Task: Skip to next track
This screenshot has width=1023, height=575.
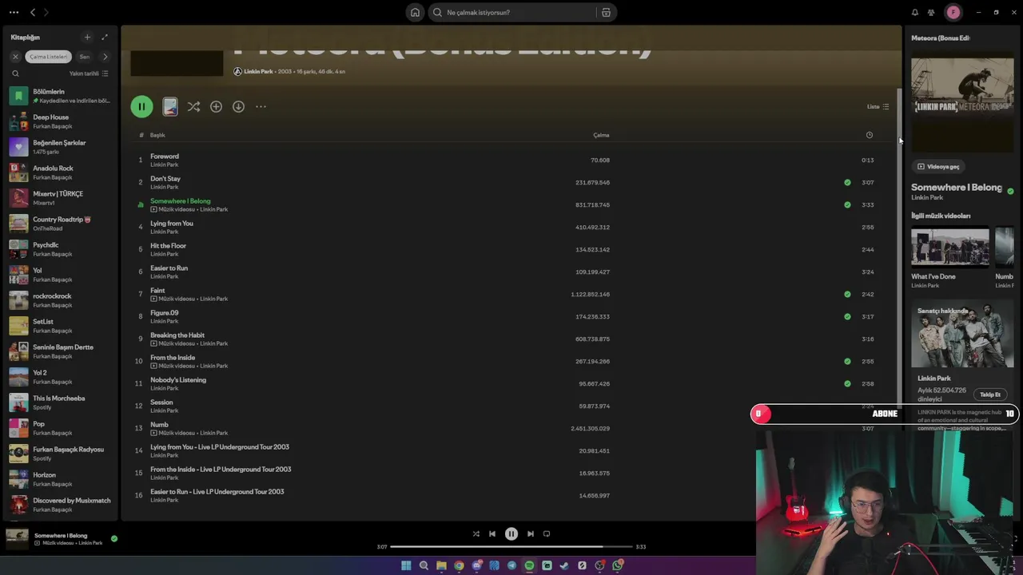Action: coord(531,533)
